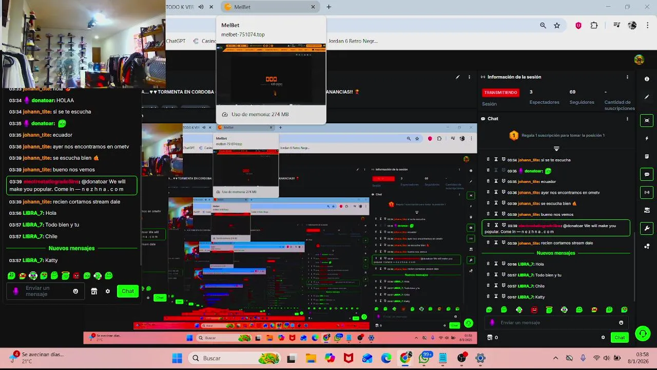Click the edit pencil above stream preview
The image size is (657, 370).
point(457,77)
